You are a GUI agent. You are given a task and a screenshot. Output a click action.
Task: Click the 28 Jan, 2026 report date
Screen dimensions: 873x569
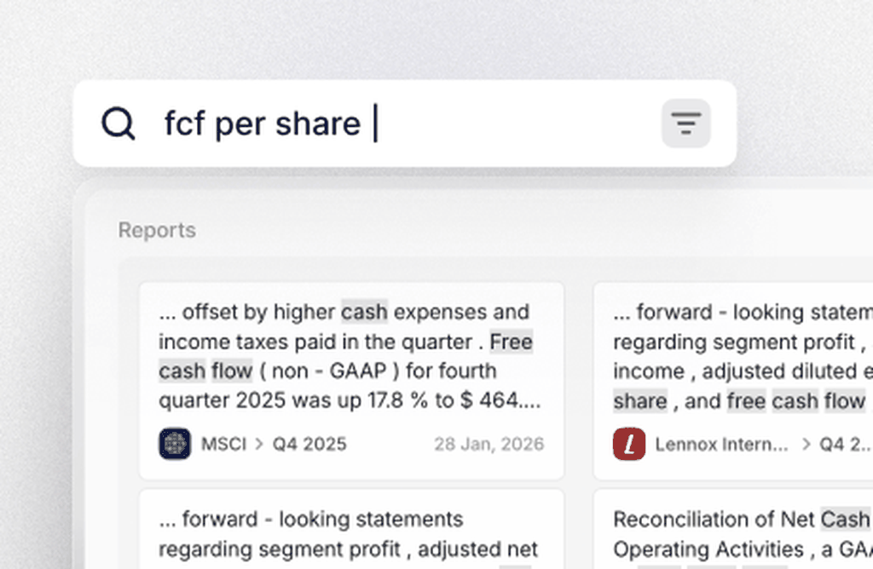489,444
